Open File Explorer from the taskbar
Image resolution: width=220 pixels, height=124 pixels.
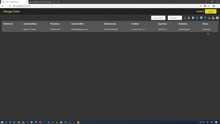[x=19, y=122]
